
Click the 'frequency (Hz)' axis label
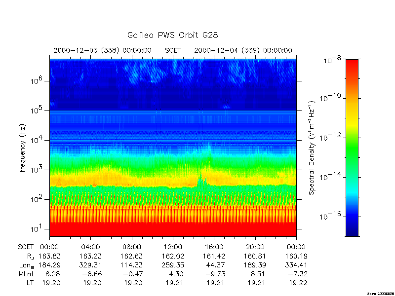pyautogui.click(x=23, y=148)
